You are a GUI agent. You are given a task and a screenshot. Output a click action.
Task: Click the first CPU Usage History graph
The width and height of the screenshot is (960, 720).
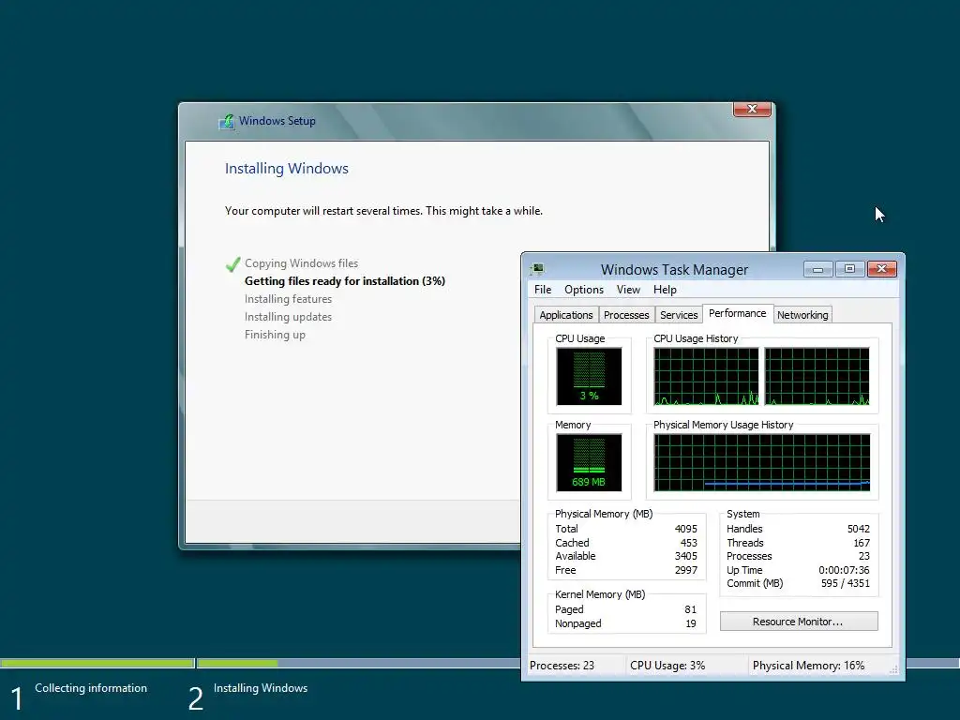(x=706, y=376)
